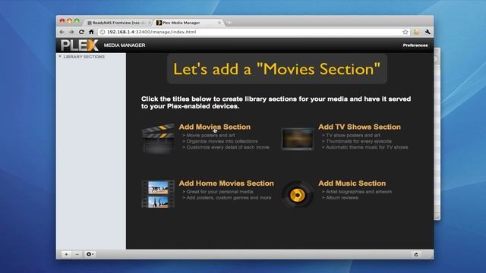The width and height of the screenshot is (486, 273).
Task: Click Add Movies Section title
Action: tap(214, 127)
